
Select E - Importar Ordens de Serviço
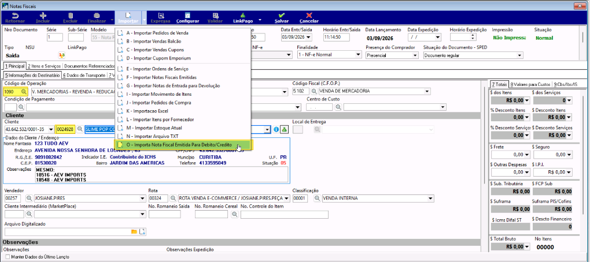[x=157, y=69]
